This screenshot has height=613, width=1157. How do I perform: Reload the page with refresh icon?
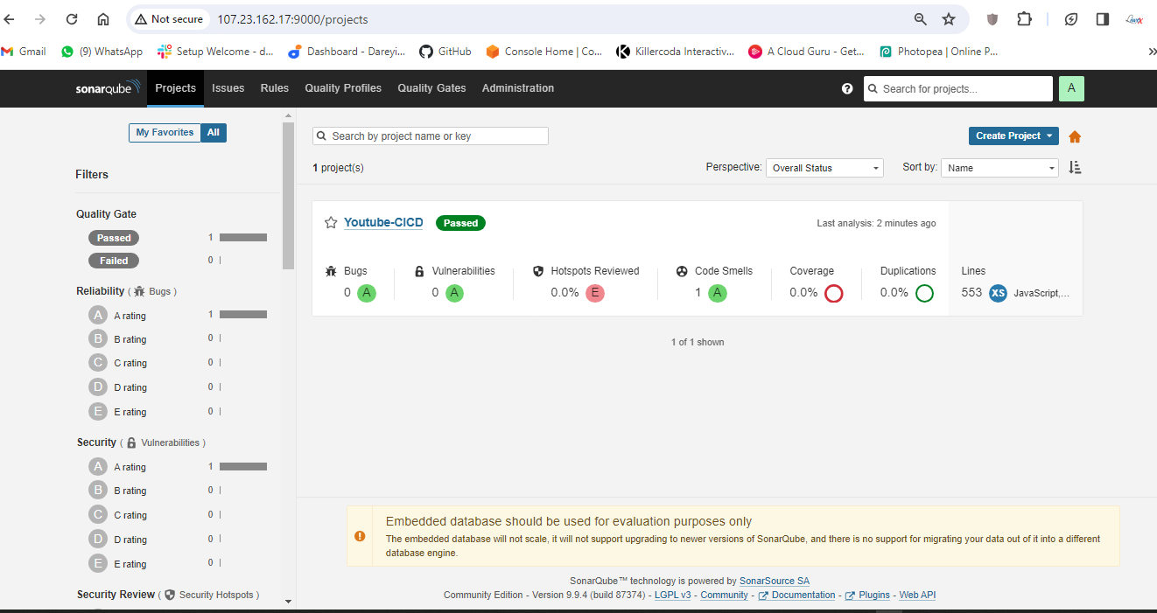pos(72,19)
